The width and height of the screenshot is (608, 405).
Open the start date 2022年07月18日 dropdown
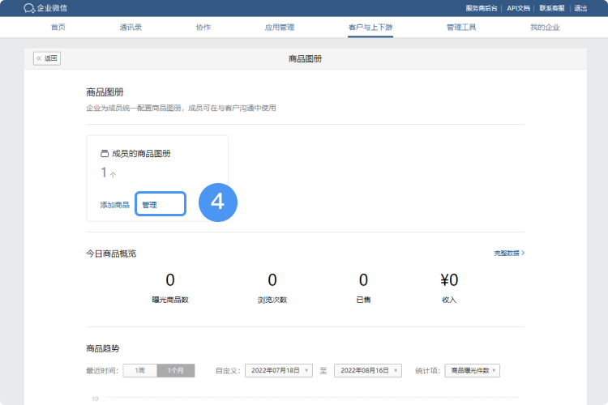tap(278, 370)
